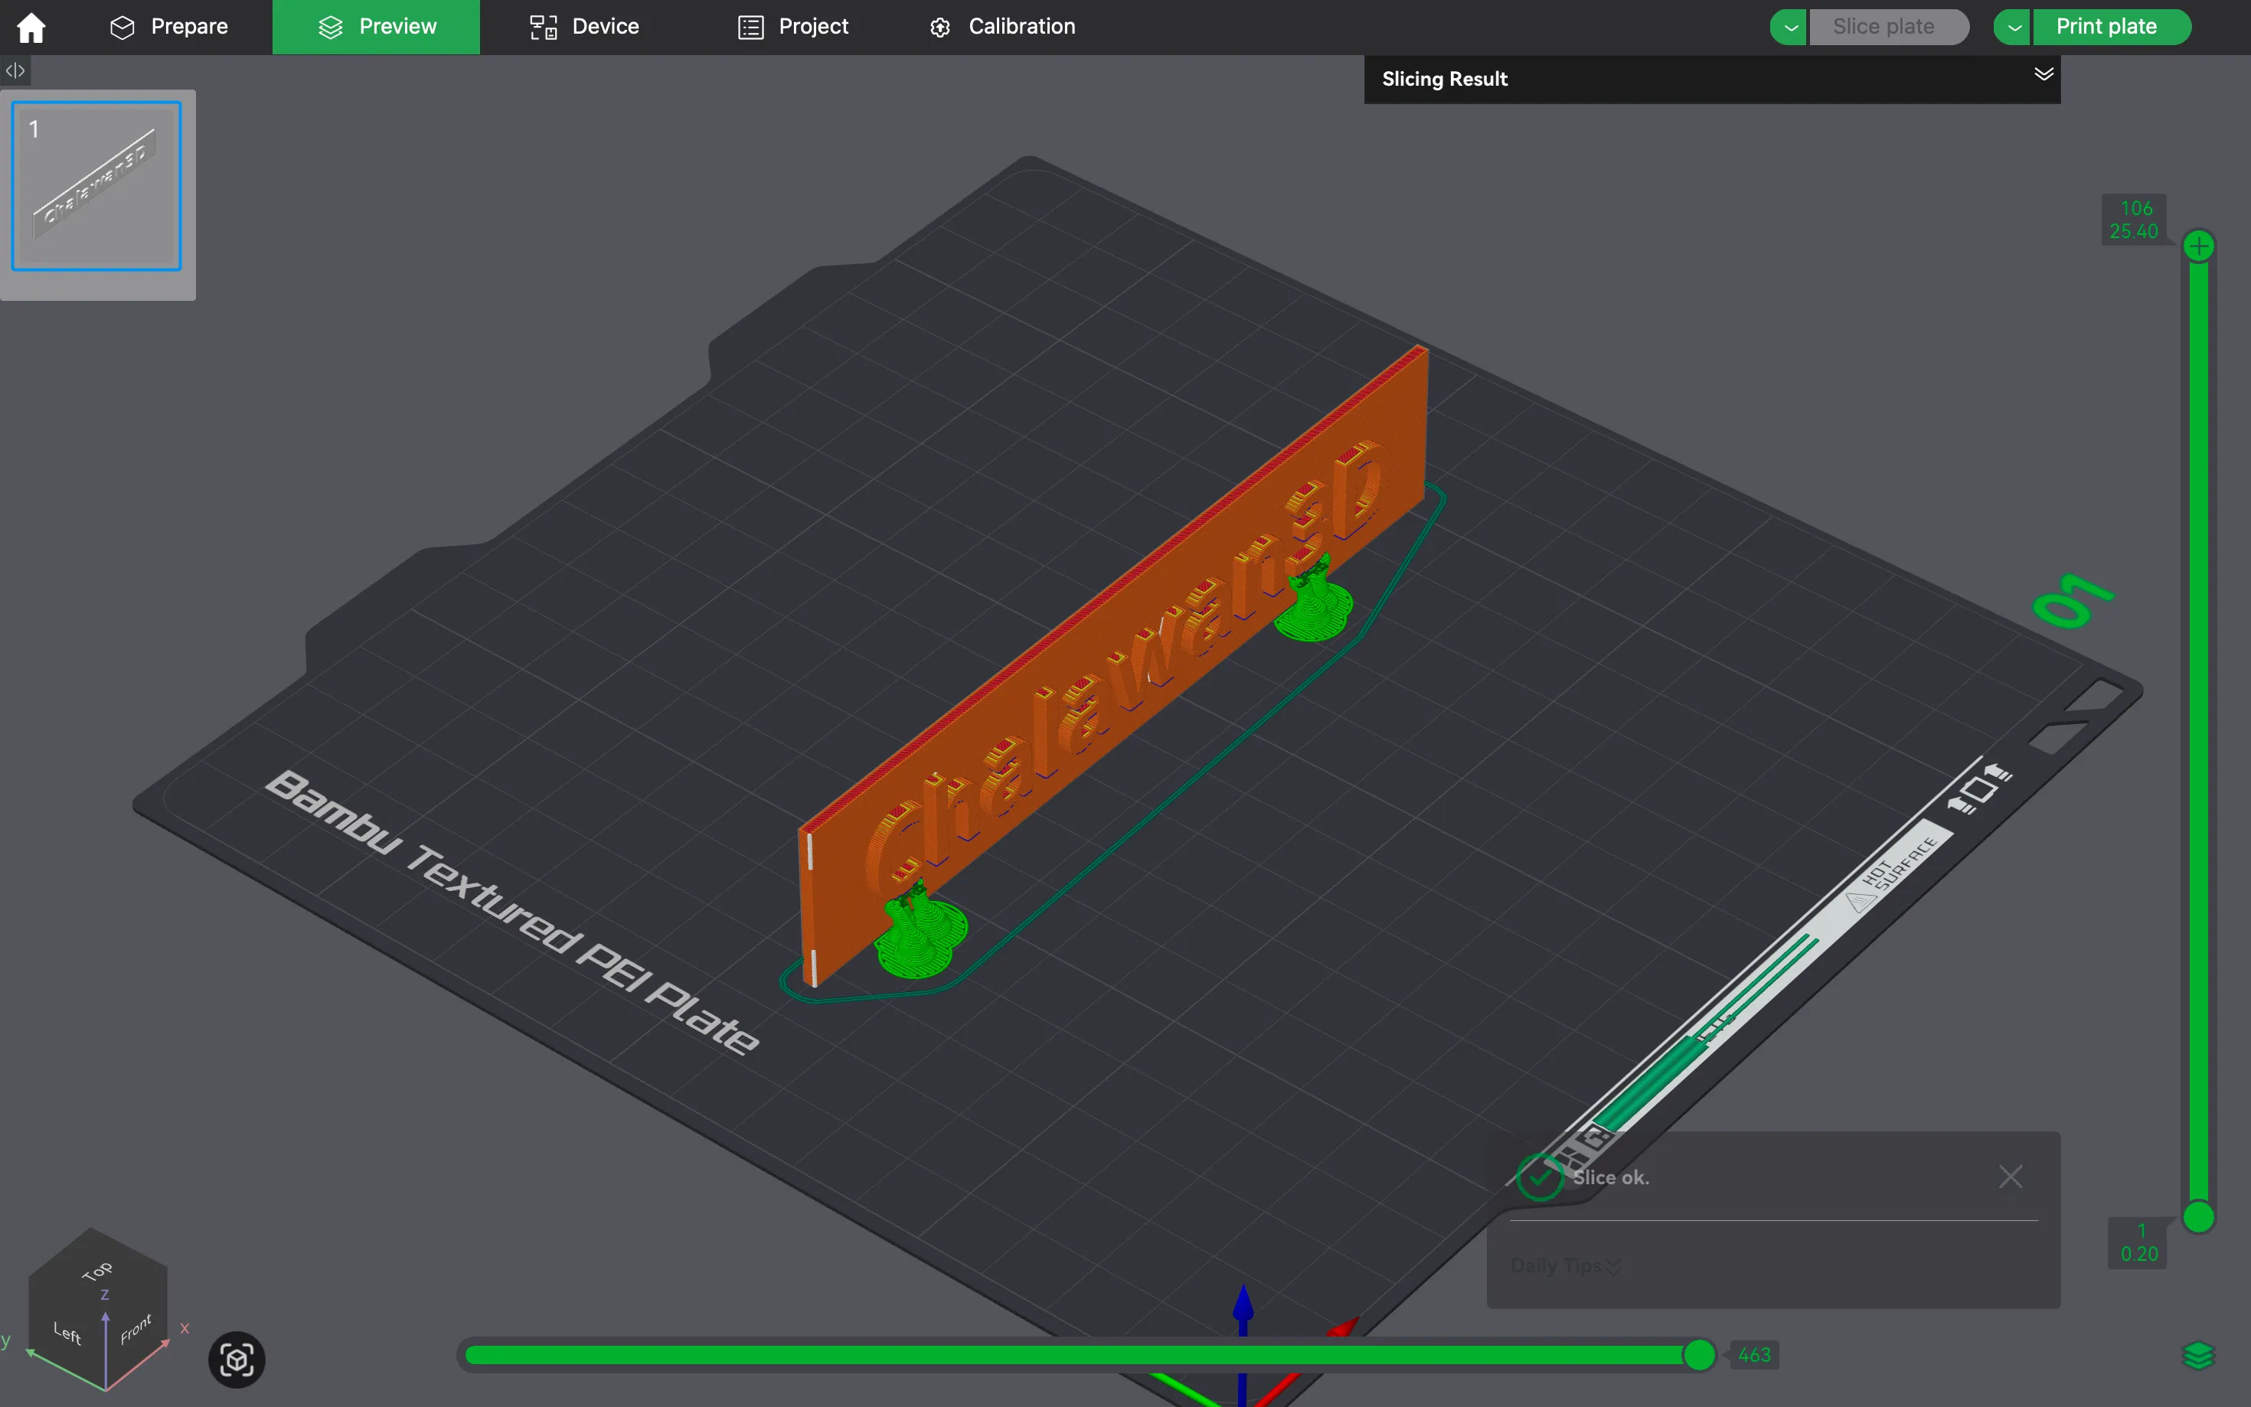Click the Front face of view cube
Image resolution: width=2251 pixels, height=1407 pixels.
pos(136,1330)
